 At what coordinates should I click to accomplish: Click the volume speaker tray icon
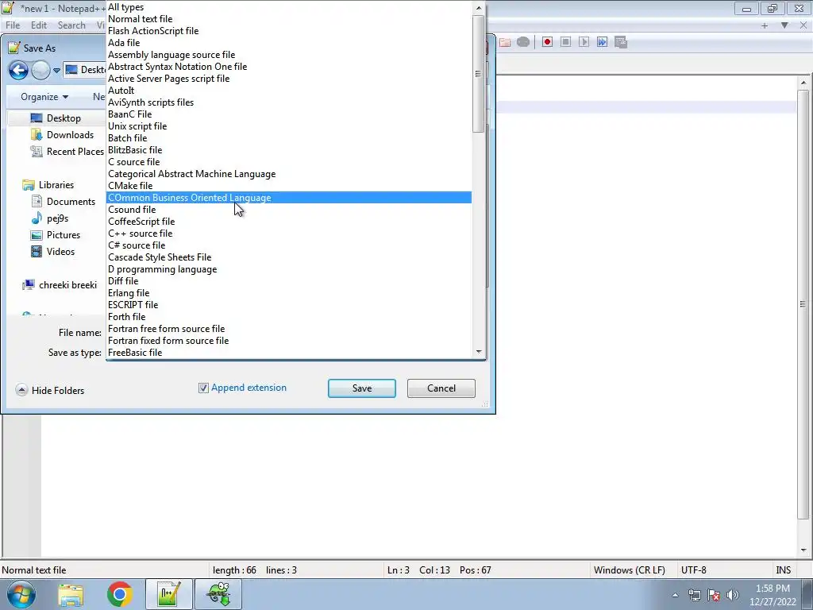[x=733, y=595]
